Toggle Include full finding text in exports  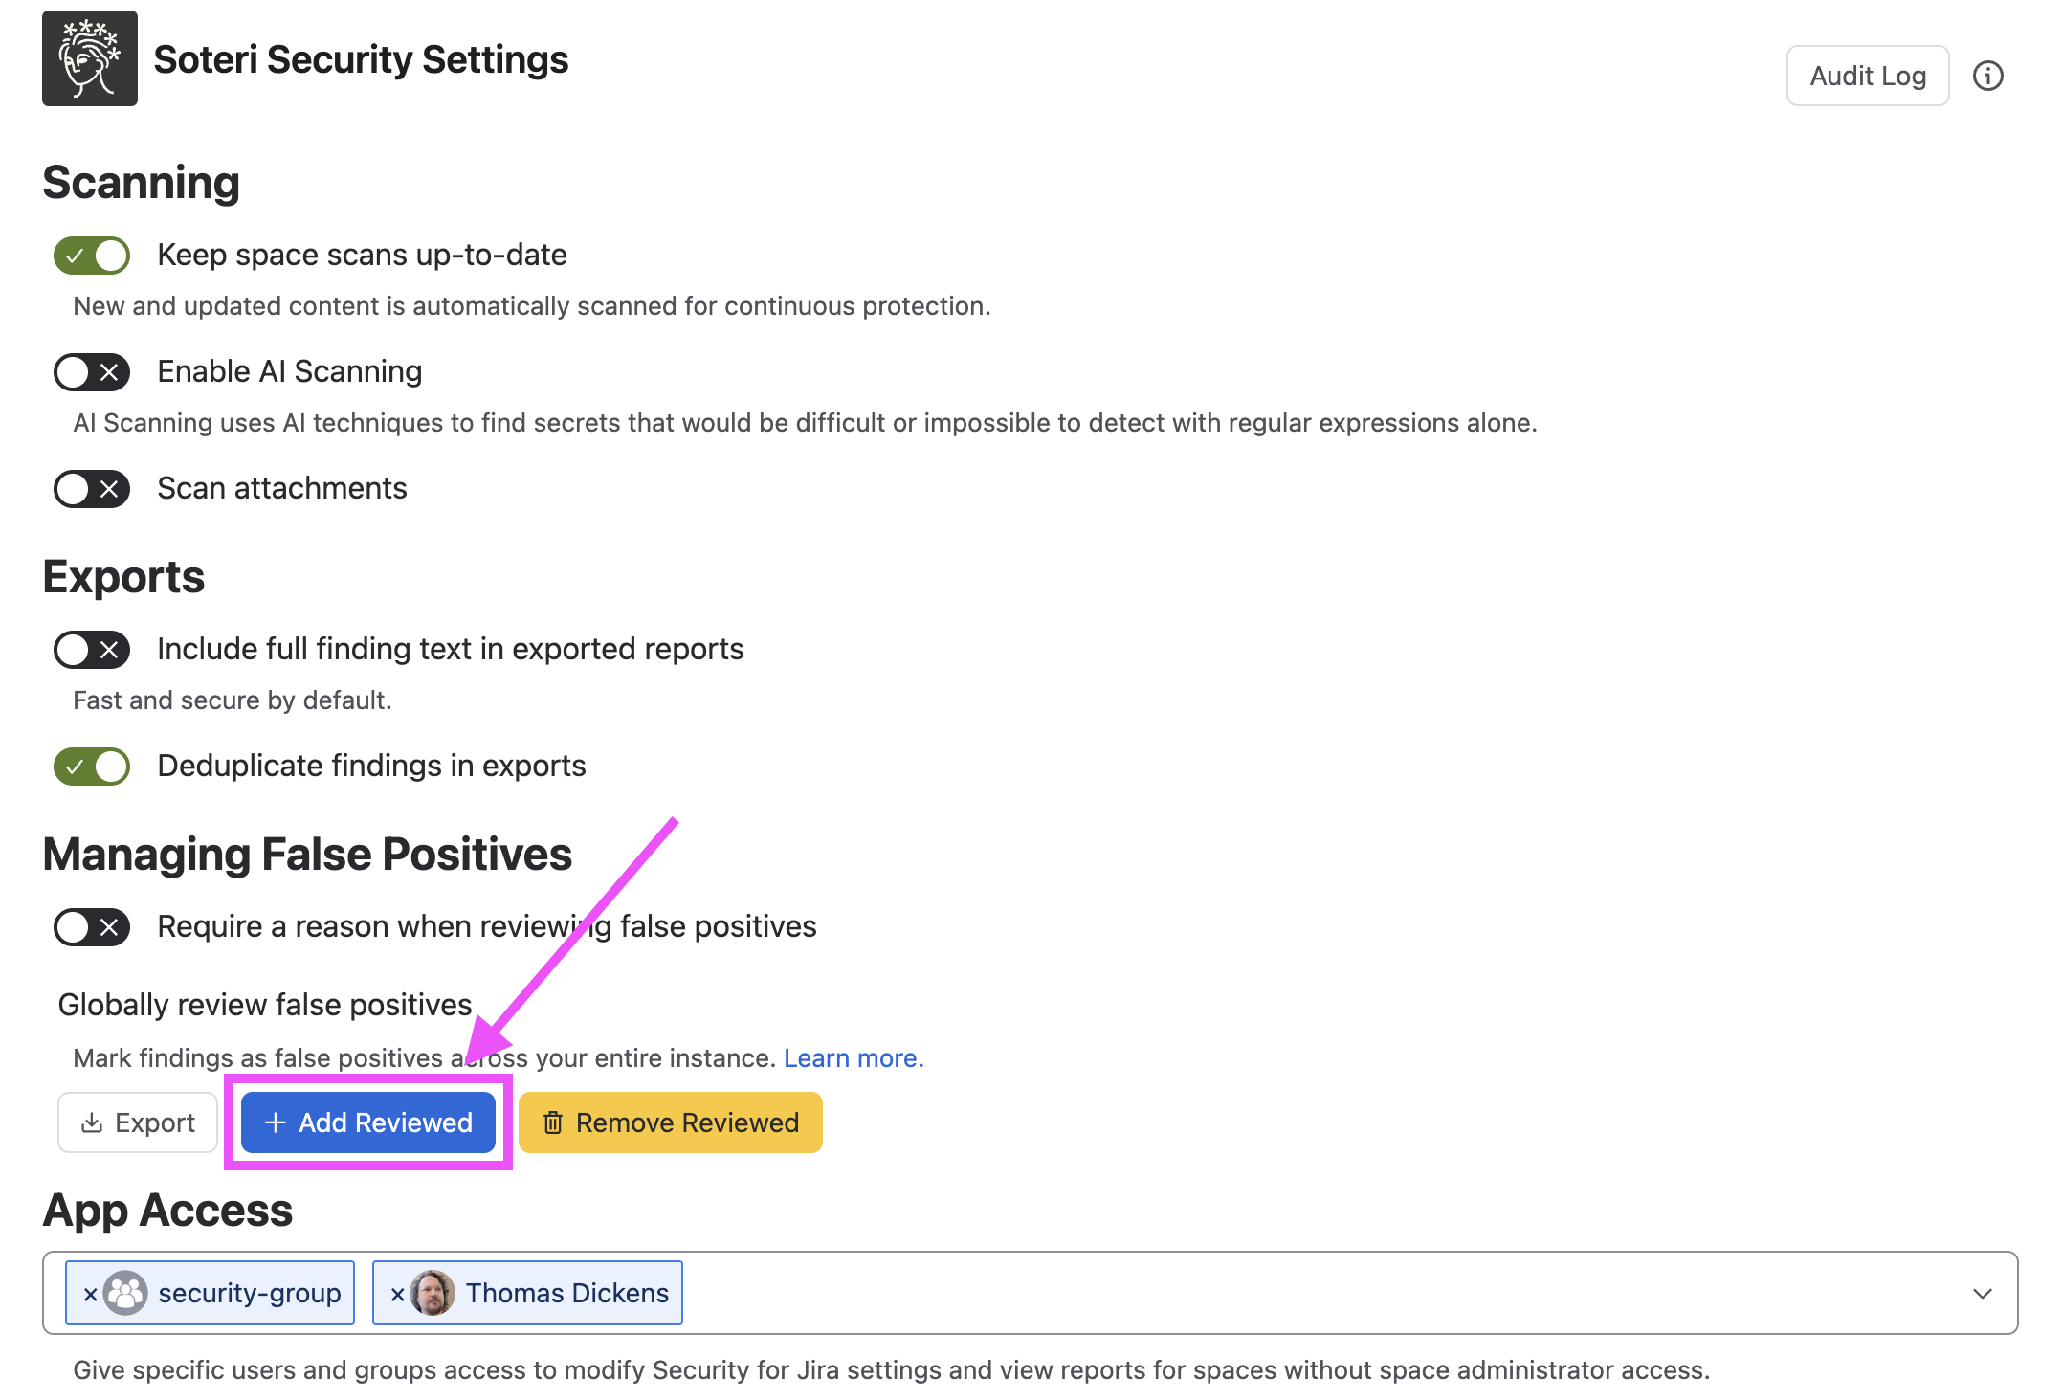(x=92, y=650)
